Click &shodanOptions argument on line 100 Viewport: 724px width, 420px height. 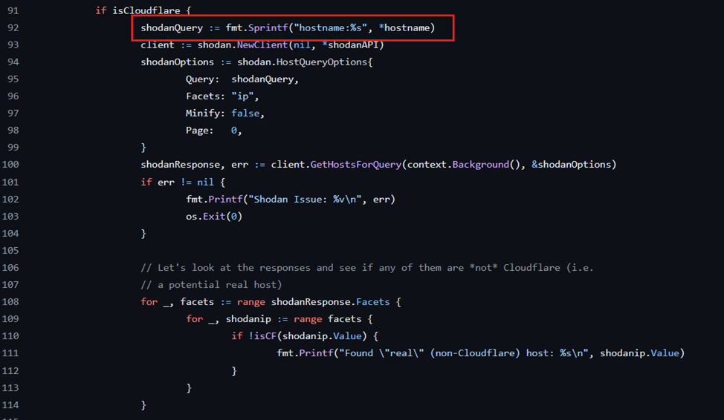(x=571, y=165)
